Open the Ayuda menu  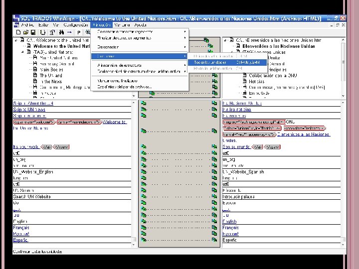[140, 25]
